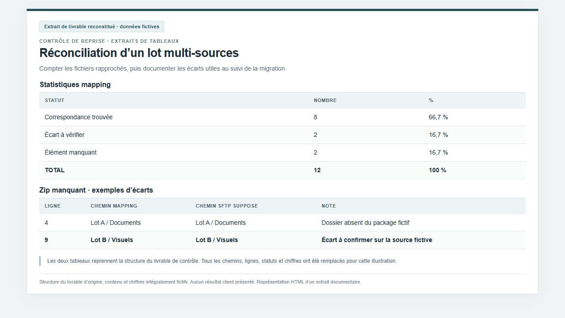565x318 pixels.
Task: Click the footer text "Structure du livrable d'origine"
Action: click(x=200, y=282)
